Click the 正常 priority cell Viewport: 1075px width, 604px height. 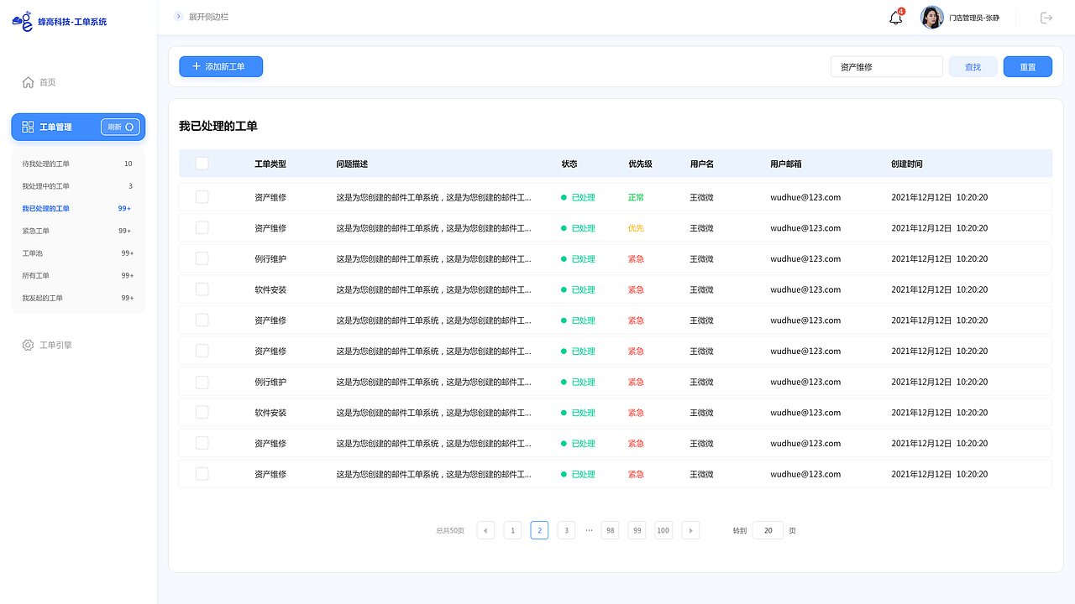[x=636, y=197]
